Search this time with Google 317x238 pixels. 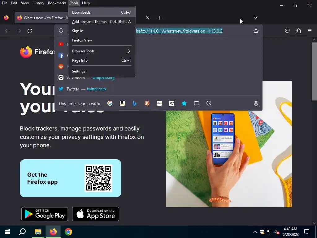[110, 104]
